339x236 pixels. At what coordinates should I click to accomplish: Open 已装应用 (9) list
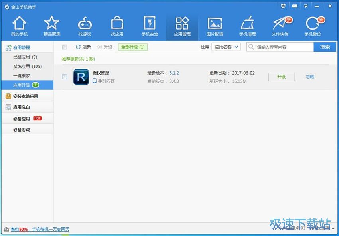pos(25,57)
